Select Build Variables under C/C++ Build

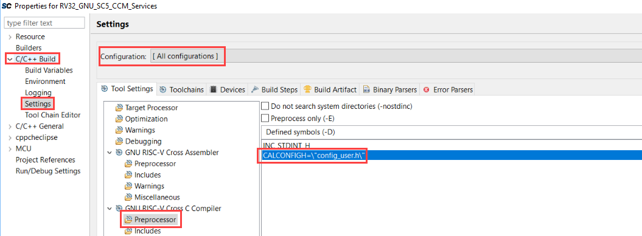49,71
